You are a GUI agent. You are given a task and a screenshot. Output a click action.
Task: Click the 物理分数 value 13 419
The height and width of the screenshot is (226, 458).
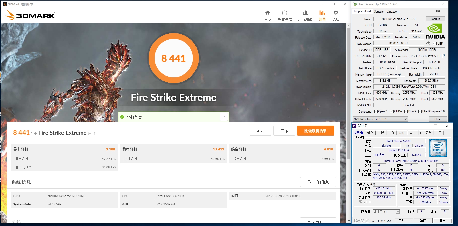pyautogui.click(x=218, y=149)
